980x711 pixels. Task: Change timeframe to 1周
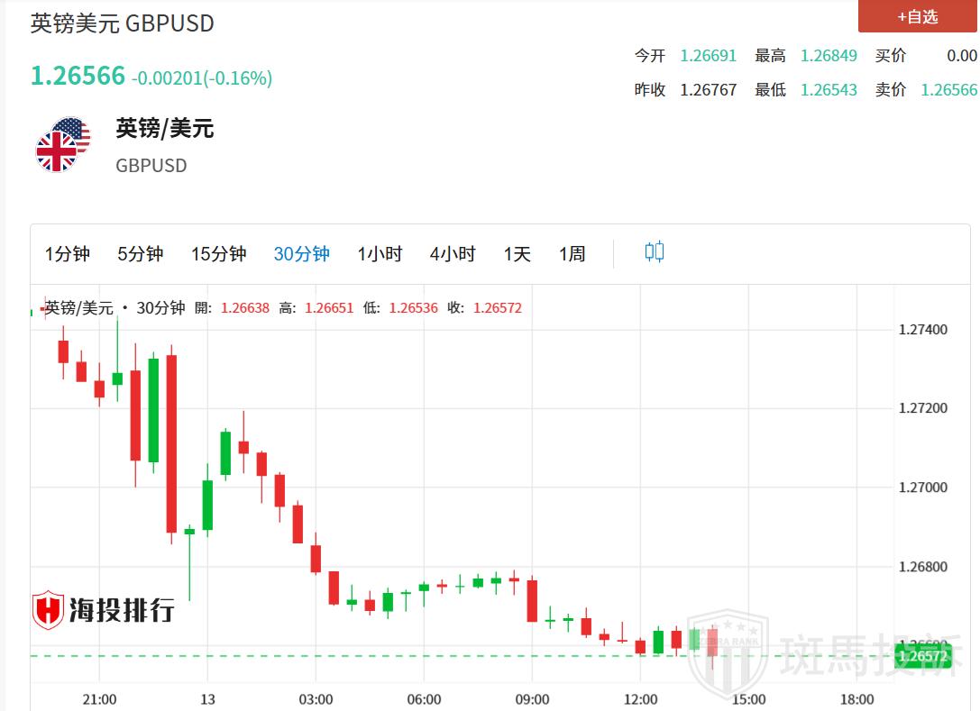(572, 254)
